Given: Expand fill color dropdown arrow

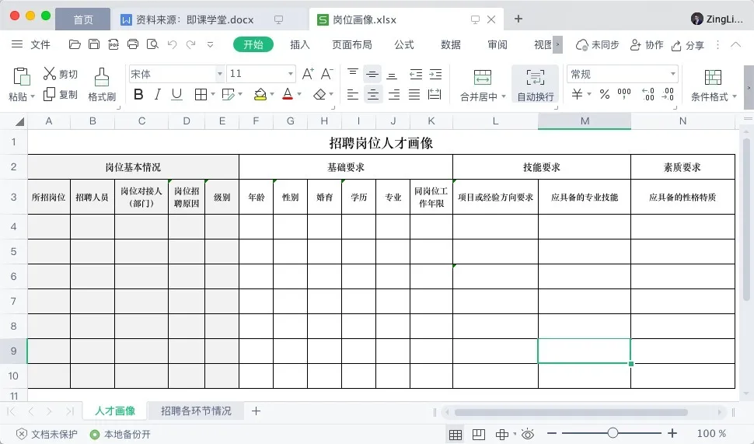Looking at the screenshot, I should click(272, 94).
